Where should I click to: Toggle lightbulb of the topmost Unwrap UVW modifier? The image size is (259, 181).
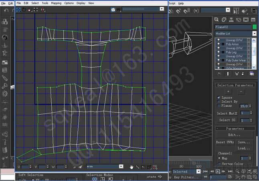point(219,40)
